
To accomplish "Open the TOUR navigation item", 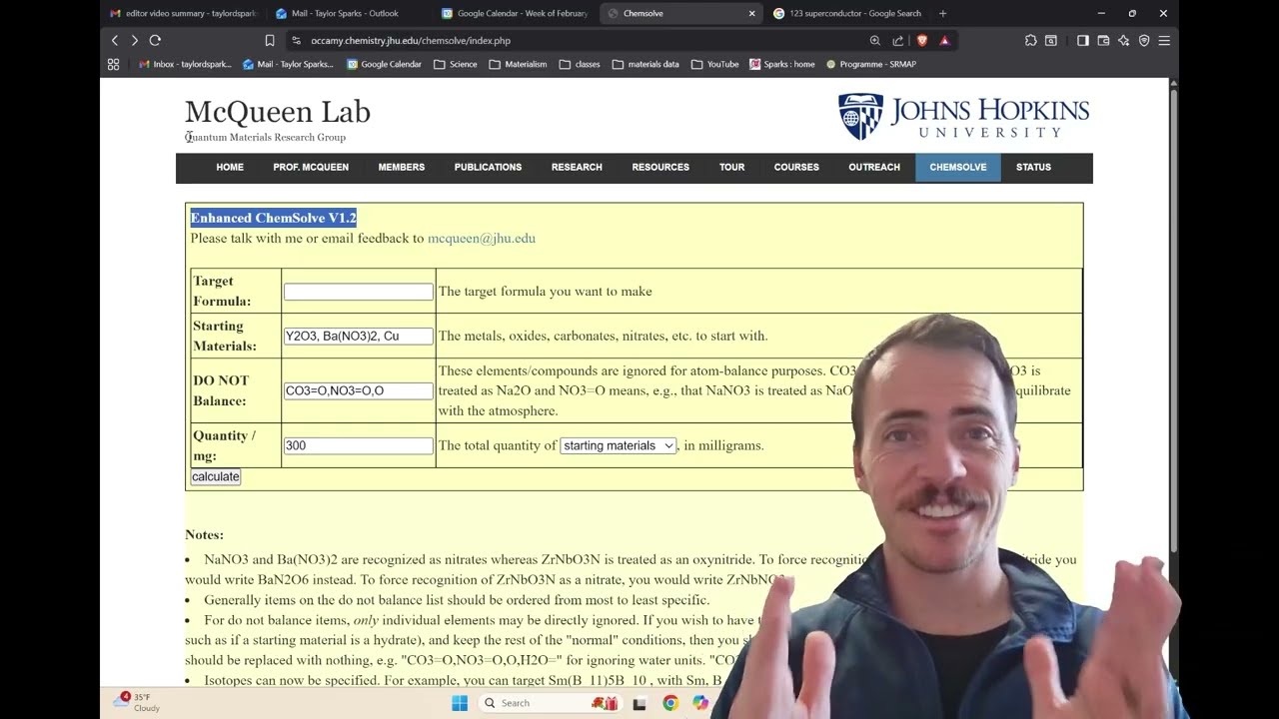I will point(731,168).
